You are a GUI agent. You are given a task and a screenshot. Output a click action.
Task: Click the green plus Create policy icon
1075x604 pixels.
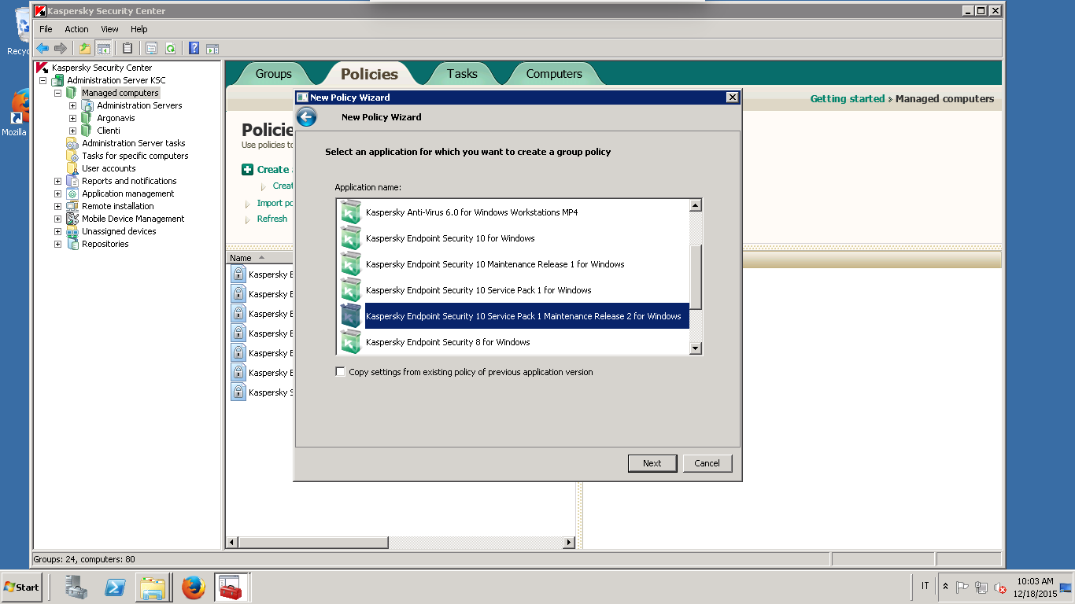point(248,169)
